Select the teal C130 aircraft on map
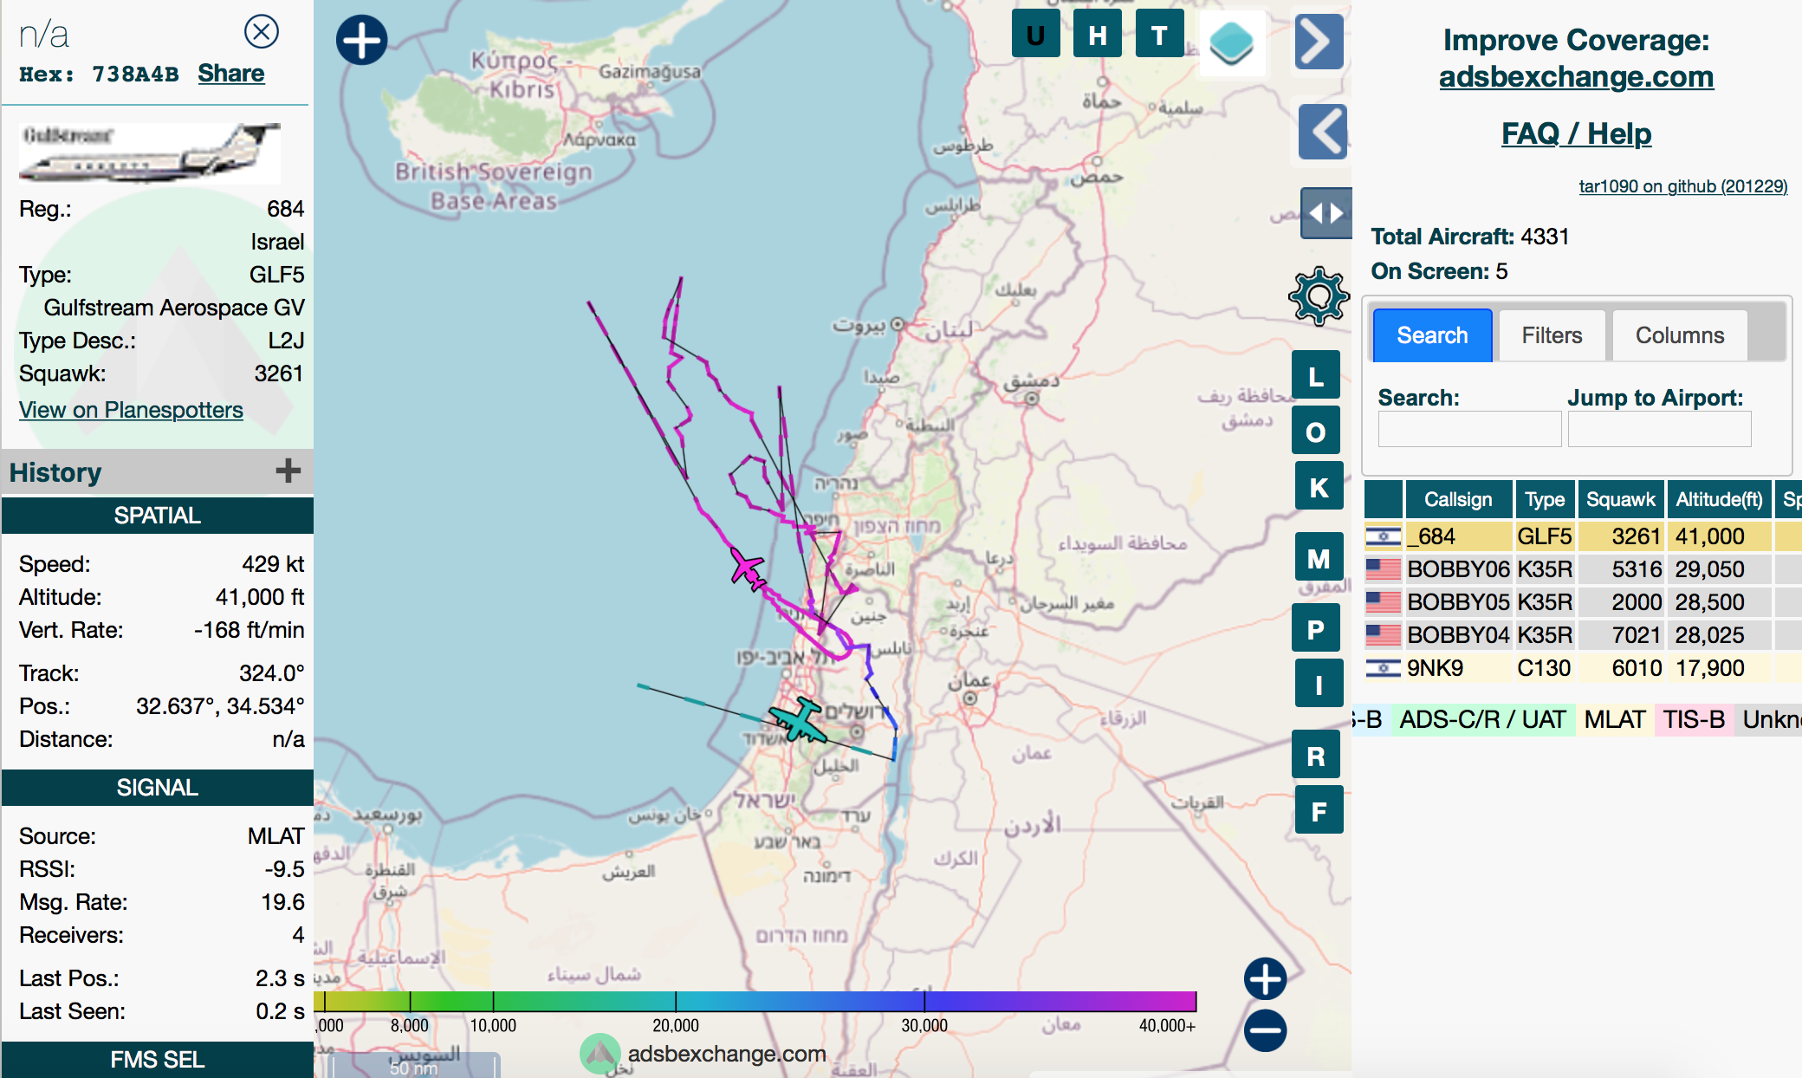Image resolution: width=1802 pixels, height=1078 pixels. [x=799, y=721]
